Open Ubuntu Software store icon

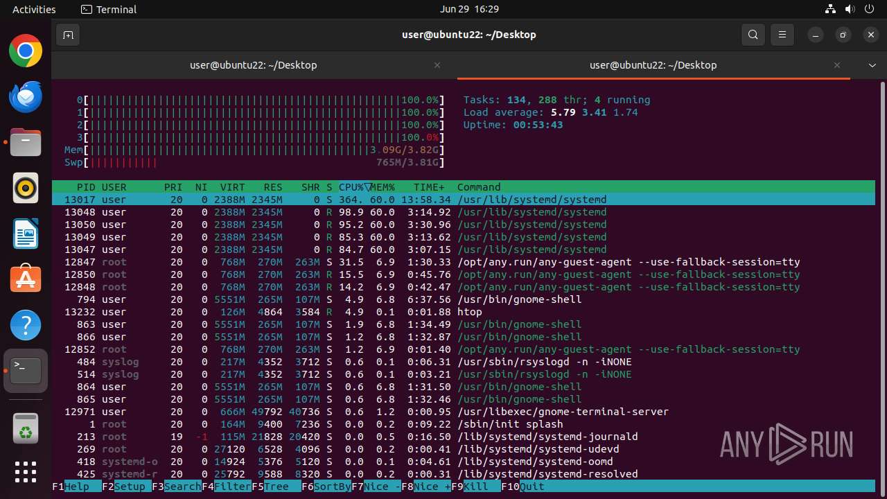pyautogui.click(x=26, y=279)
